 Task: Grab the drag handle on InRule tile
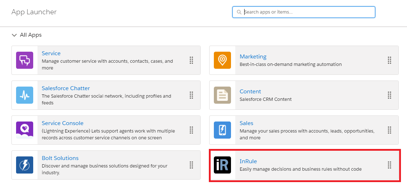[x=390, y=165]
